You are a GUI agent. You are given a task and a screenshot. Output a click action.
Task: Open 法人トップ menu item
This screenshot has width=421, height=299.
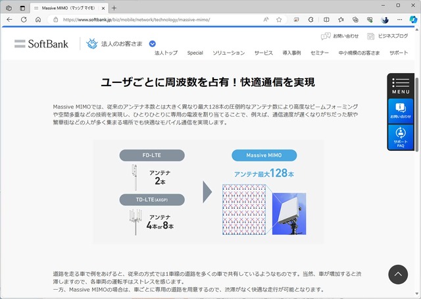point(166,53)
